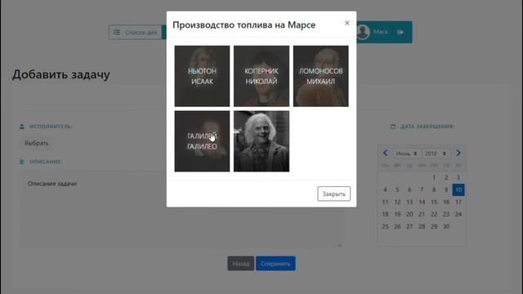Open the year dropdown in calendar
This screenshot has height=294, width=523.
pos(436,154)
